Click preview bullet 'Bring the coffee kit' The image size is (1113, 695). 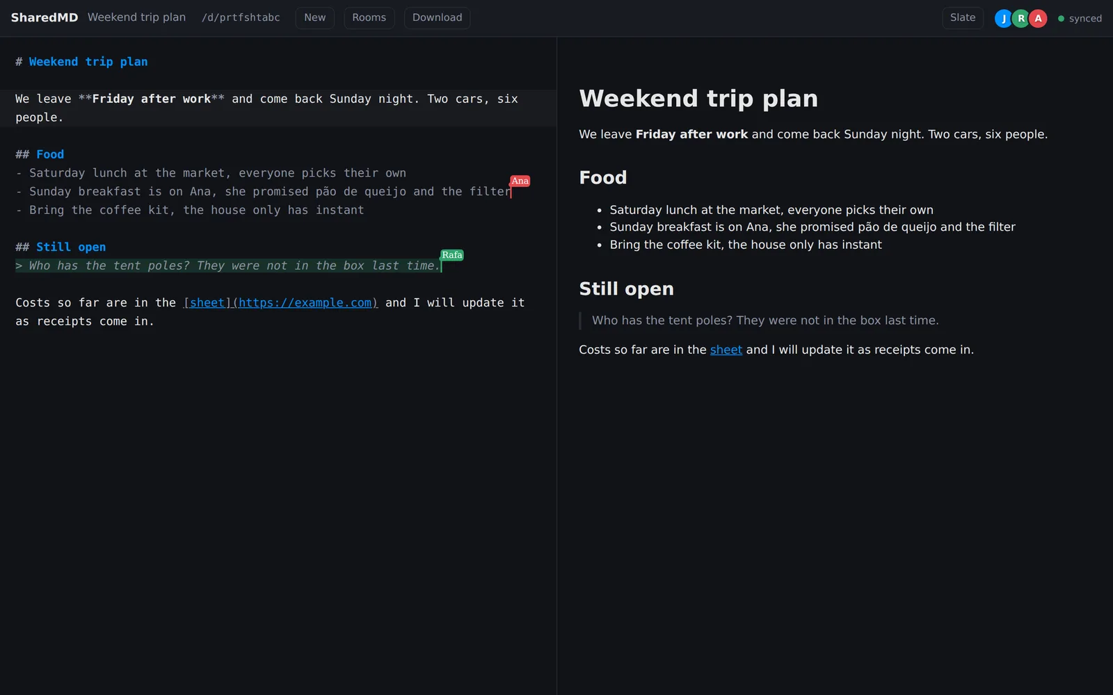[x=746, y=245]
